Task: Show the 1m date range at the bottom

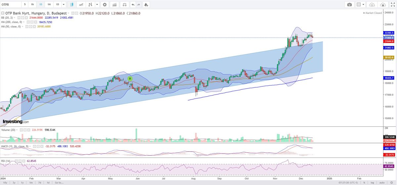Action: click(x=31, y=182)
